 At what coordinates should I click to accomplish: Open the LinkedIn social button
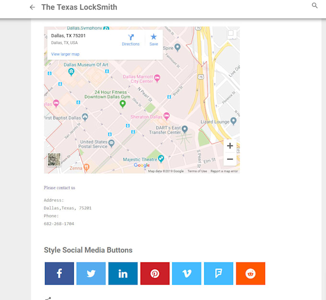click(123, 273)
